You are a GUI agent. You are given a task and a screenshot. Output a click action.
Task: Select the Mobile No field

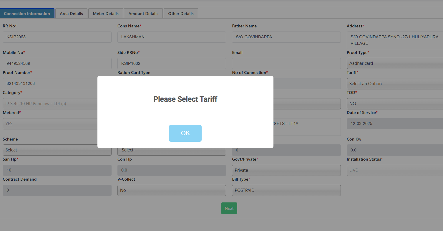point(57,63)
